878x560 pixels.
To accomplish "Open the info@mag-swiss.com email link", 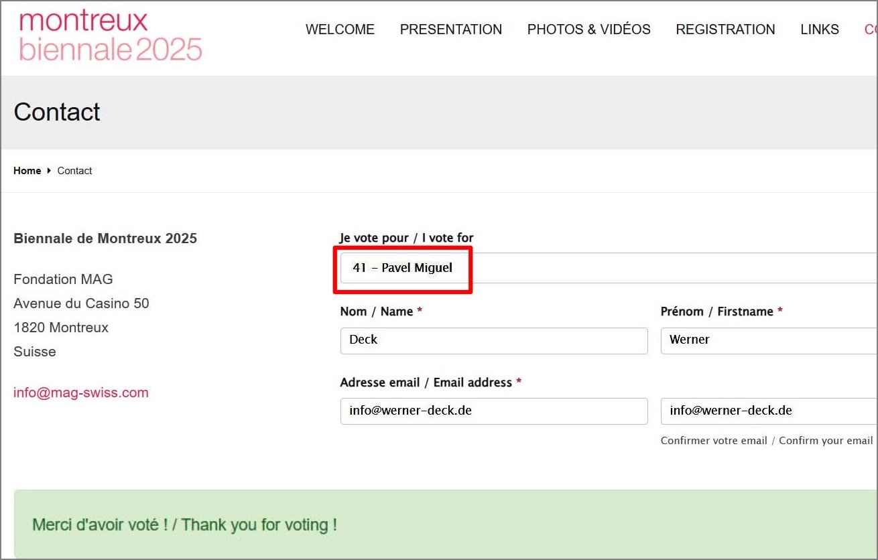I will pos(81,393).
